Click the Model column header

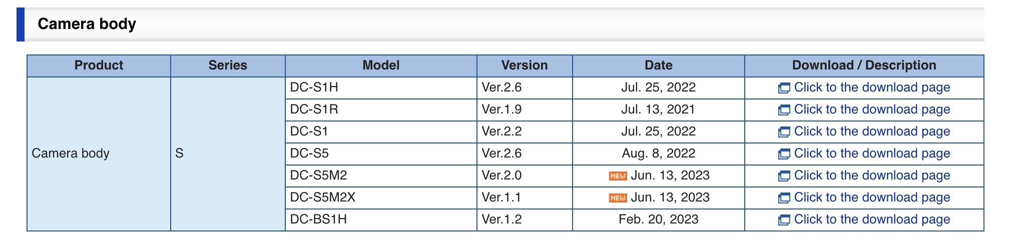pos(381,65)
